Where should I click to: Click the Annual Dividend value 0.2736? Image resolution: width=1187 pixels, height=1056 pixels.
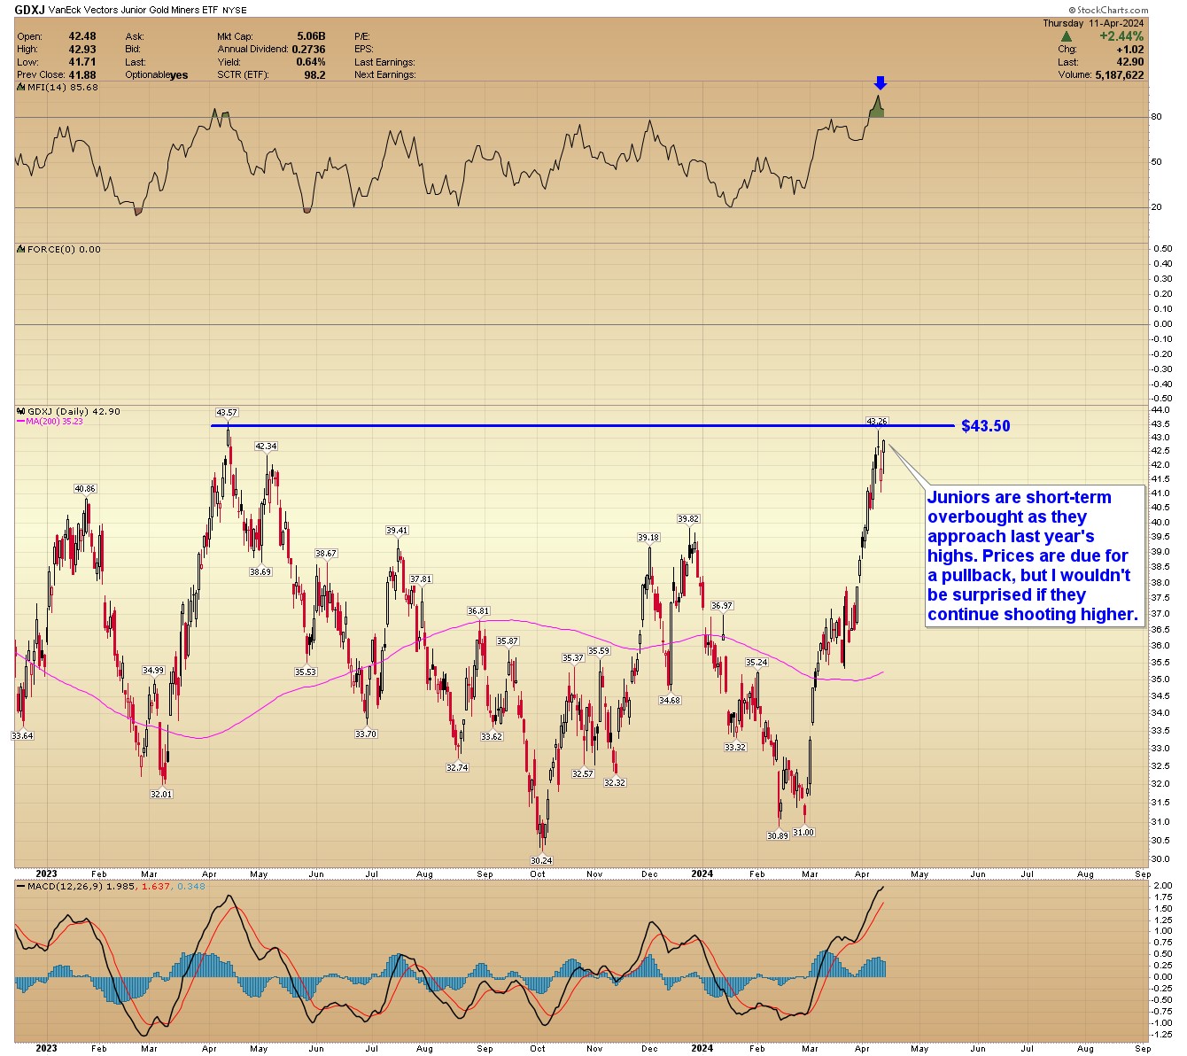[308, 50]
